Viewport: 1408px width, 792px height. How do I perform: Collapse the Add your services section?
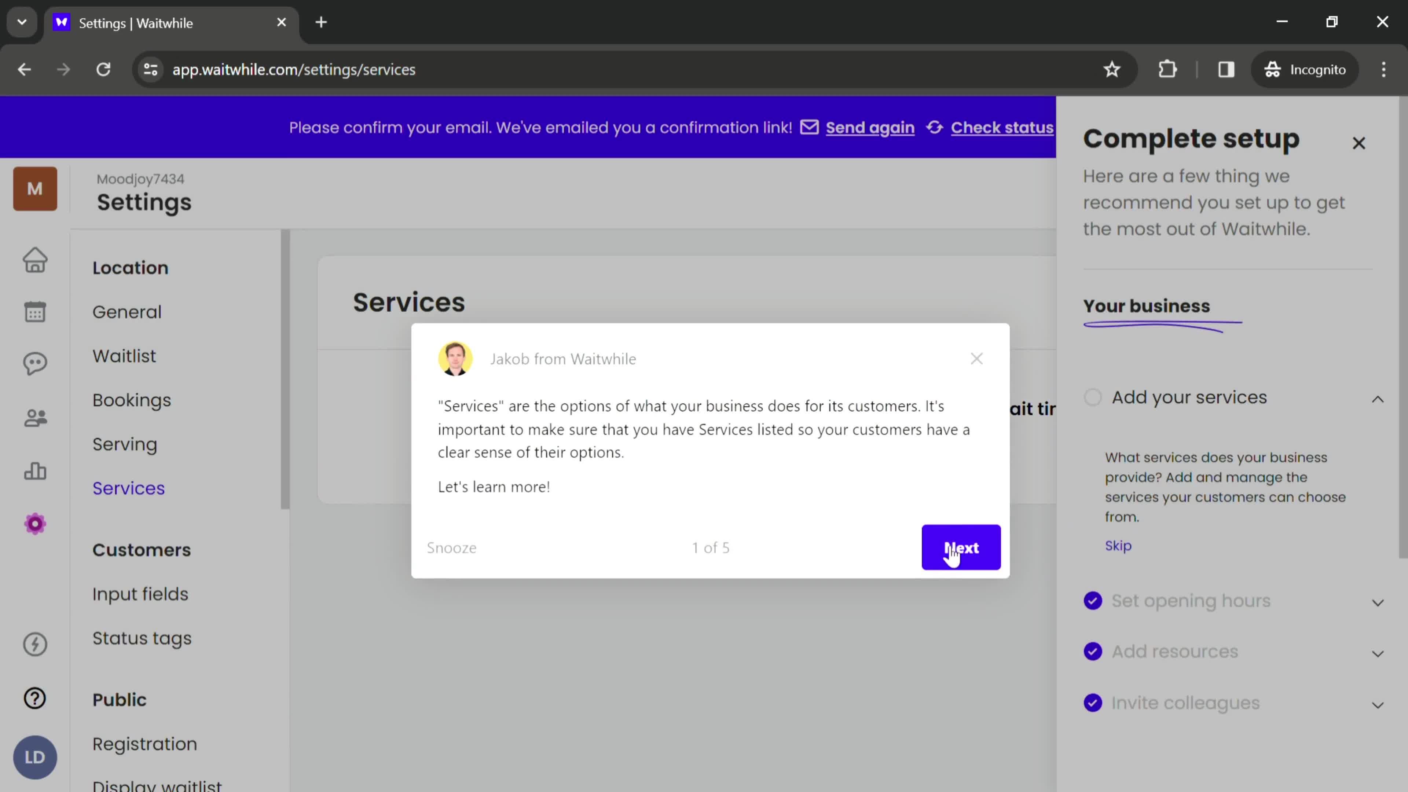1378,399
